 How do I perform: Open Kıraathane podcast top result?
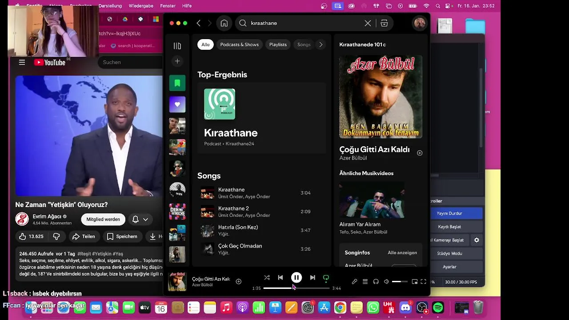point(261,118)
